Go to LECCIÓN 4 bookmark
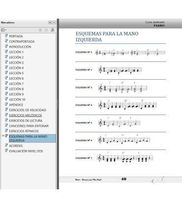 [16, 68]
